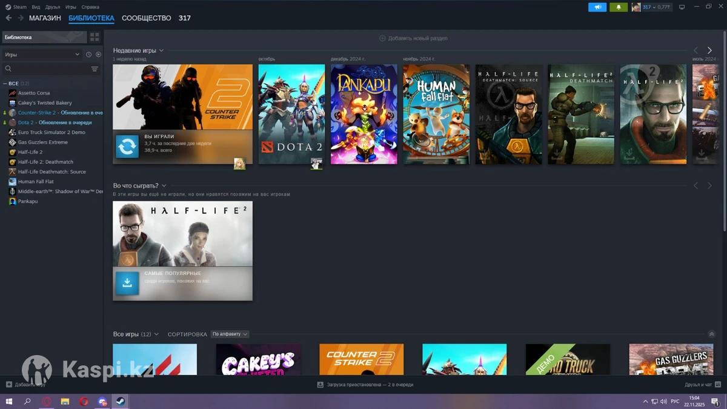This screenshot has height=409, width=727.
Task: Open advanced filter icon beside library search
Action: coord(95,69)
